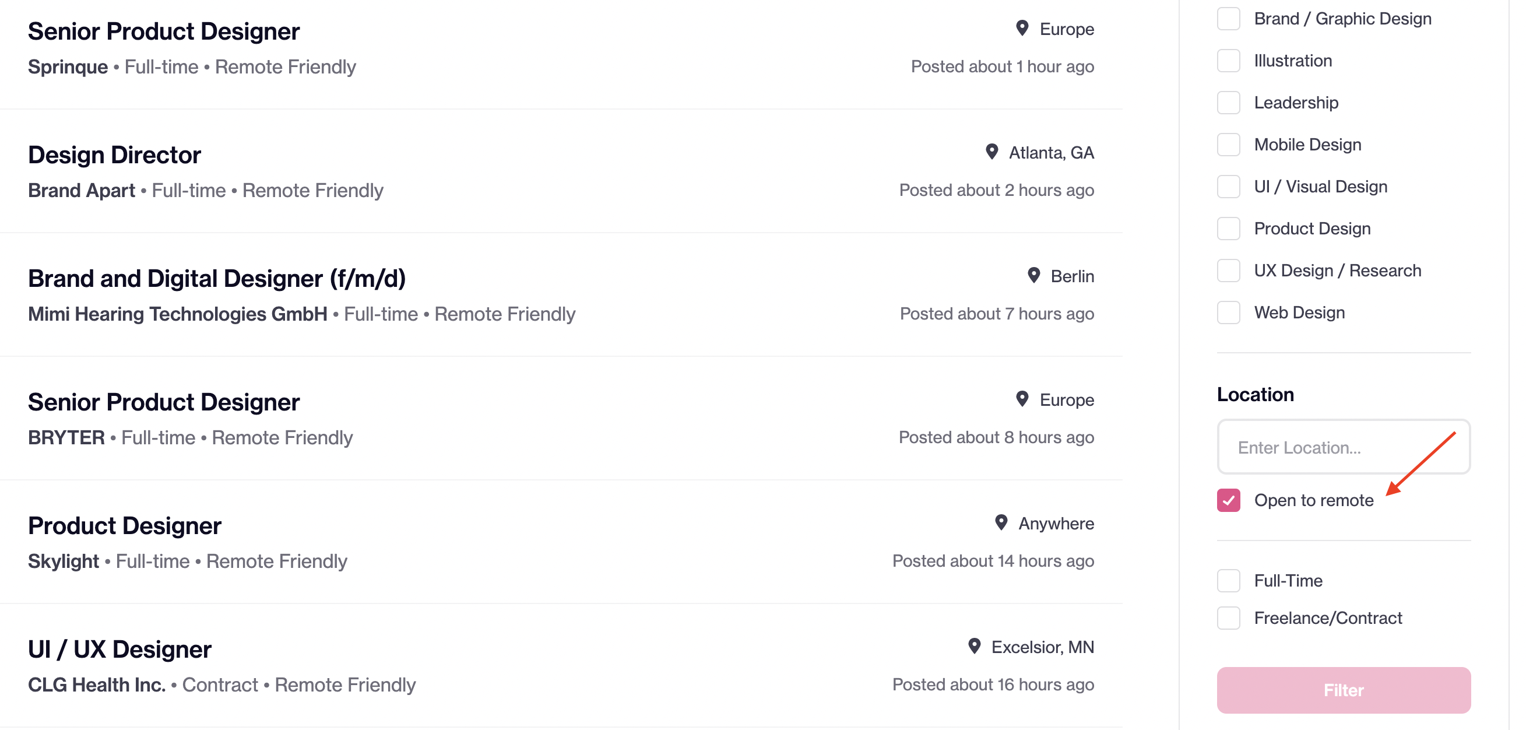The image size is (1526, 730).
Task: View the UI / UX Designer job
Action: coord(119,650)
